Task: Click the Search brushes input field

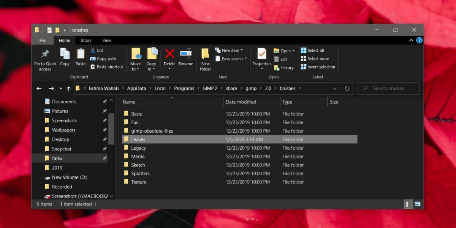Action: point(388,88)
